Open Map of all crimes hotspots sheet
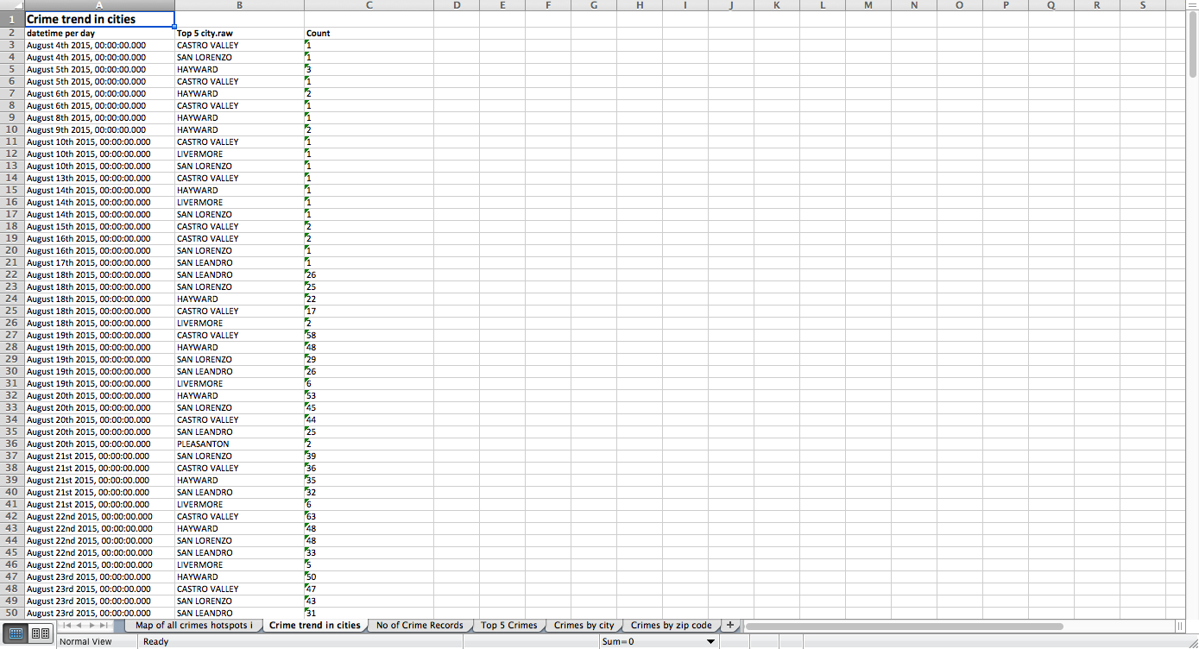 192,624
